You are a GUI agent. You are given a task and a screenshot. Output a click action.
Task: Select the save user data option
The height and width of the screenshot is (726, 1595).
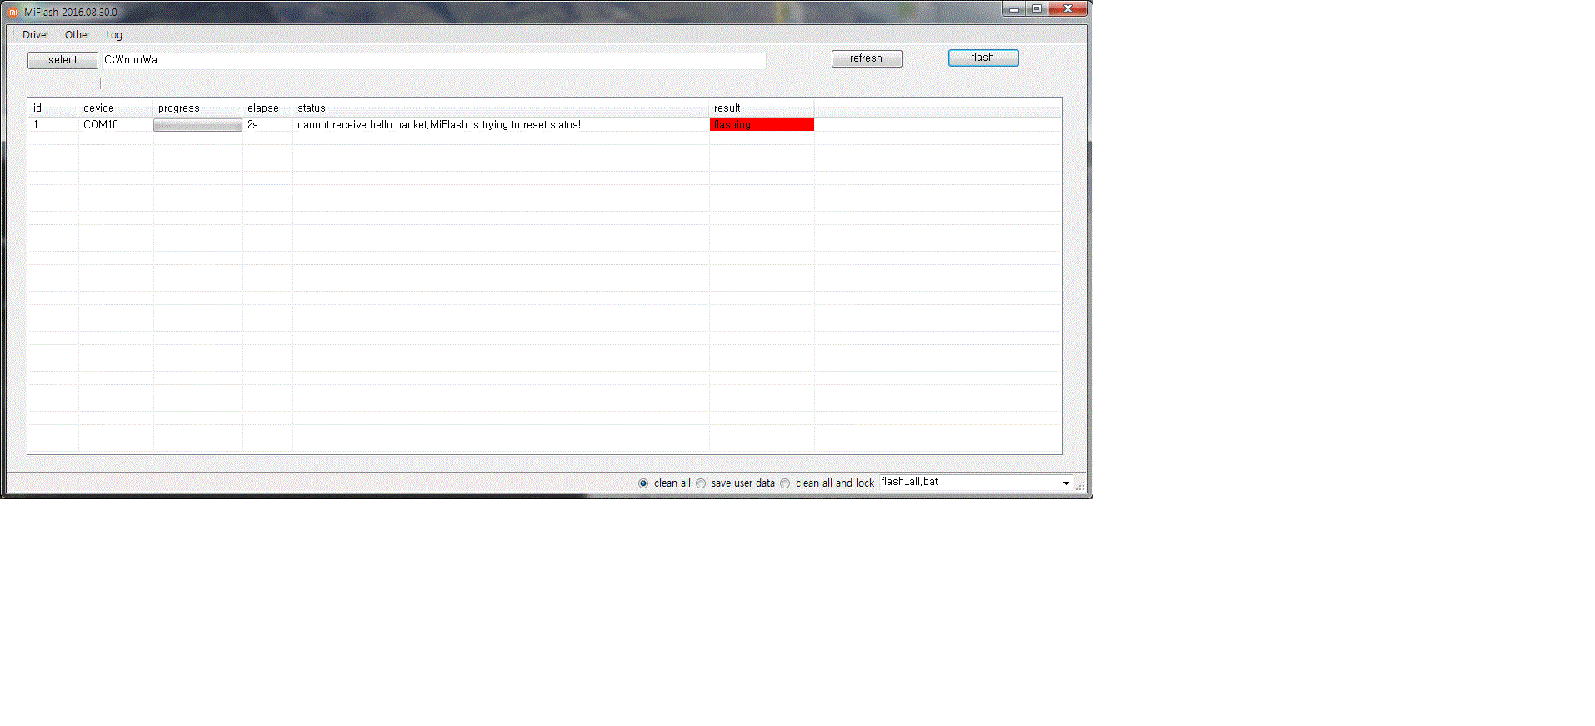pyautogui.click(x=736, y=483)
